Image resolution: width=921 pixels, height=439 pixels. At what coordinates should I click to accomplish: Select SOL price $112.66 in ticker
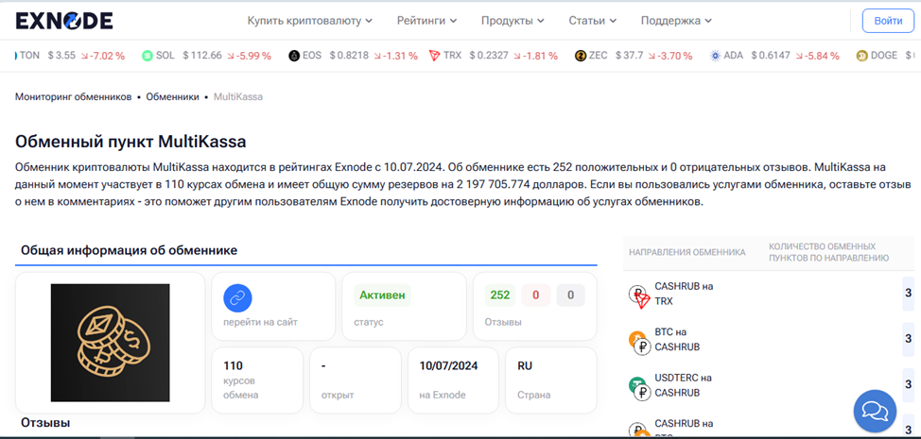coord(202,56)
